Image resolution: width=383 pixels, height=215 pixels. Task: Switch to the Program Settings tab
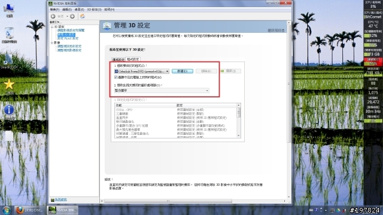pyautogui.click(x=133, y=59)
